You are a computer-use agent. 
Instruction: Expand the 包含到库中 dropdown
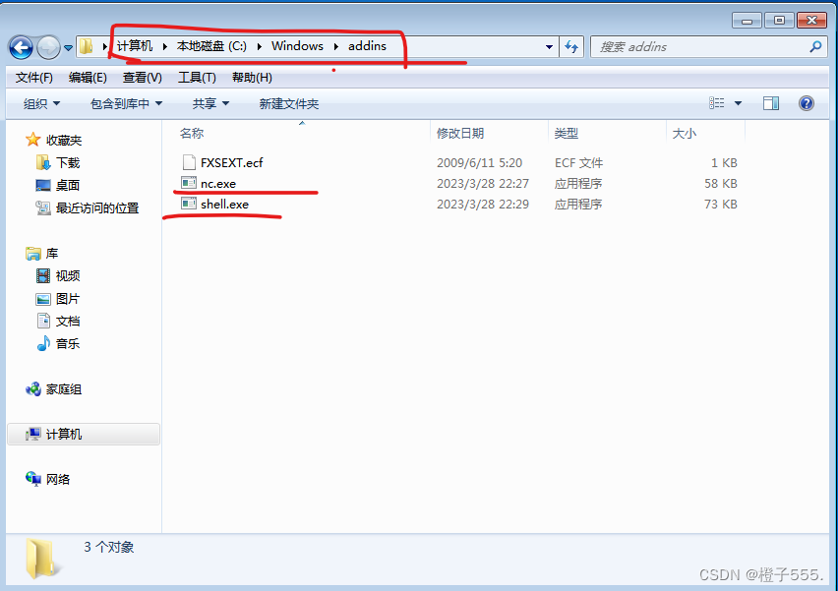[x=126, y=103]
